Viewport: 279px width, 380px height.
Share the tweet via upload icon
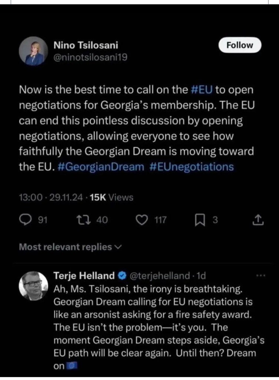pos(258,220)
